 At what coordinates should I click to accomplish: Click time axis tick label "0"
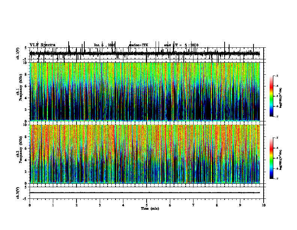click(30, 205)
